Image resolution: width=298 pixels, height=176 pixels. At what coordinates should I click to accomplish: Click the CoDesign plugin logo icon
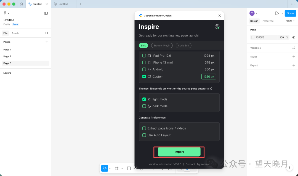point(140,16)
